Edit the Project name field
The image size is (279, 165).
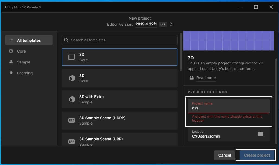(x=229, y=106)
